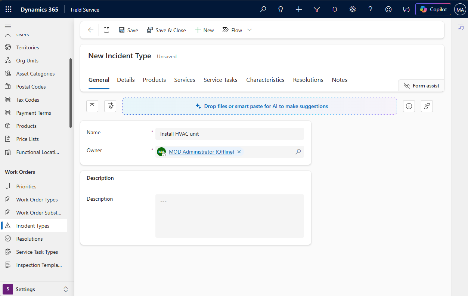Click the info circle icon

pos(409,106)
